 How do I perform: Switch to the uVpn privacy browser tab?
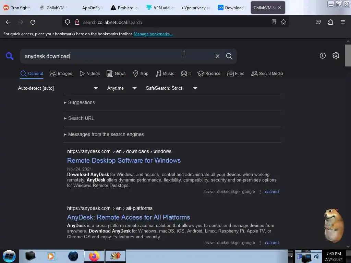(196, 8)
